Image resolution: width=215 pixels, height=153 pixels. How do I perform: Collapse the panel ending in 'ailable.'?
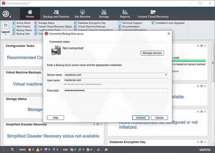(x=198, y=86)
